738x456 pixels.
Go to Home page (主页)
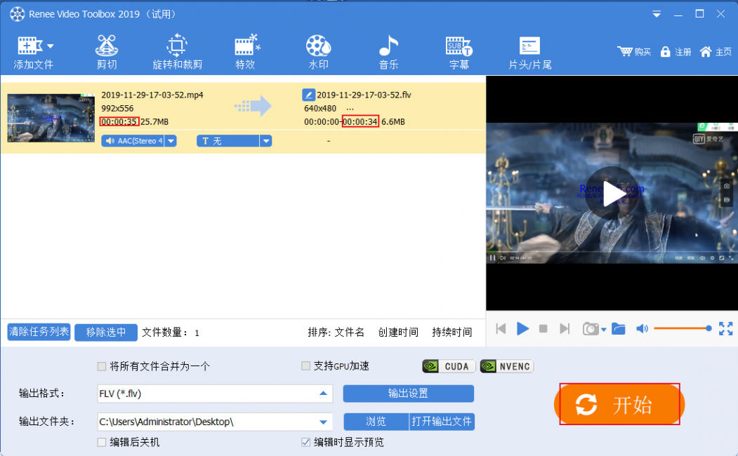(716, 52)
